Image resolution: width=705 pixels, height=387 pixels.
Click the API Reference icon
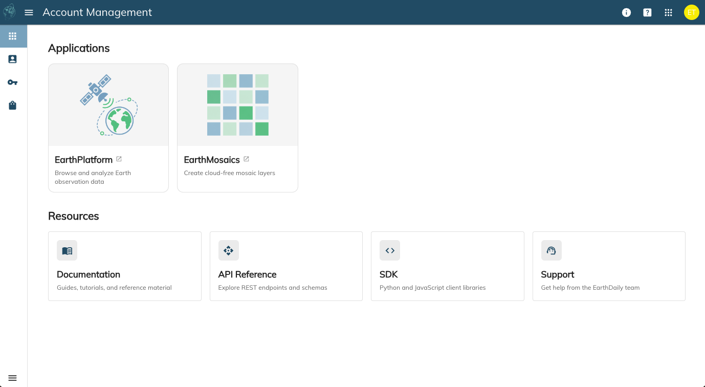click(229, 250)
